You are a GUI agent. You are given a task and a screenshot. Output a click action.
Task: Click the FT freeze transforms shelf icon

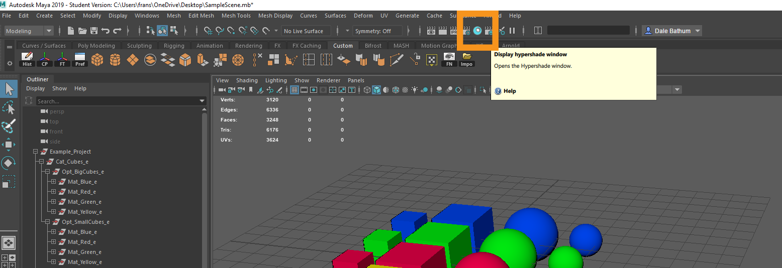pyautogui.click(x=62, y=60)
